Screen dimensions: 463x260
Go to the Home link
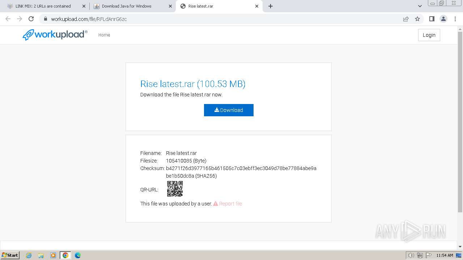104,35
